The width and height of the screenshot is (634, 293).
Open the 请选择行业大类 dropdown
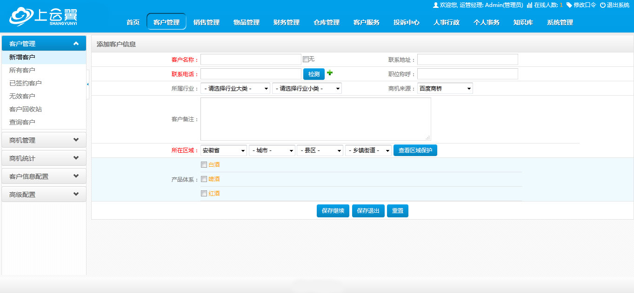click(x=235, y=88)
